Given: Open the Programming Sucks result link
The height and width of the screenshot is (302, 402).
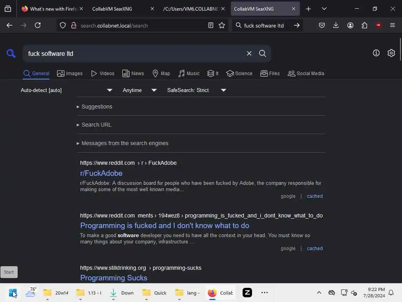Looking at the screenshot, I should click(x=113, y=278).
